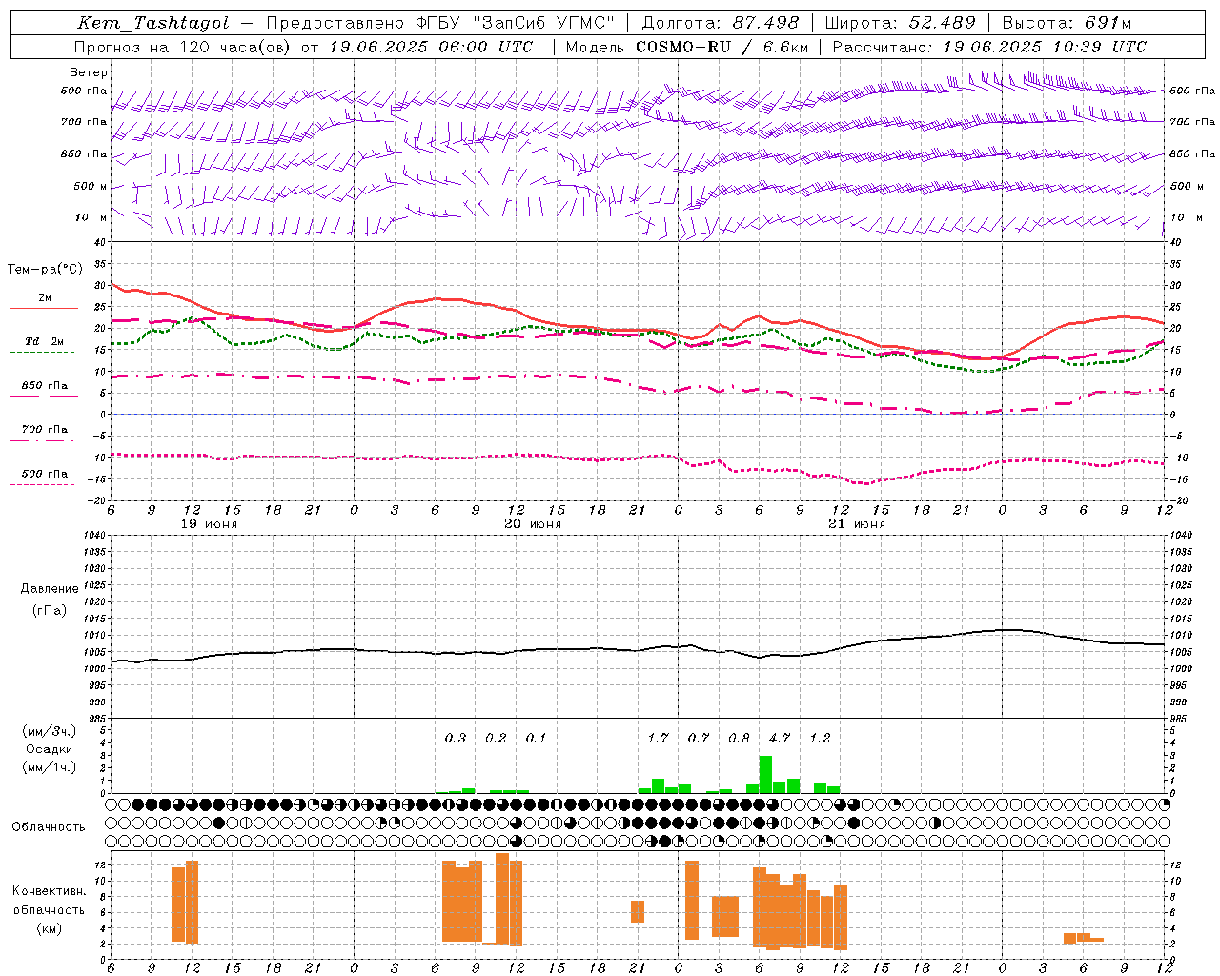Click the '2м' temperature legend entry
1220x976 pixels.
click(x=45, y=298)
